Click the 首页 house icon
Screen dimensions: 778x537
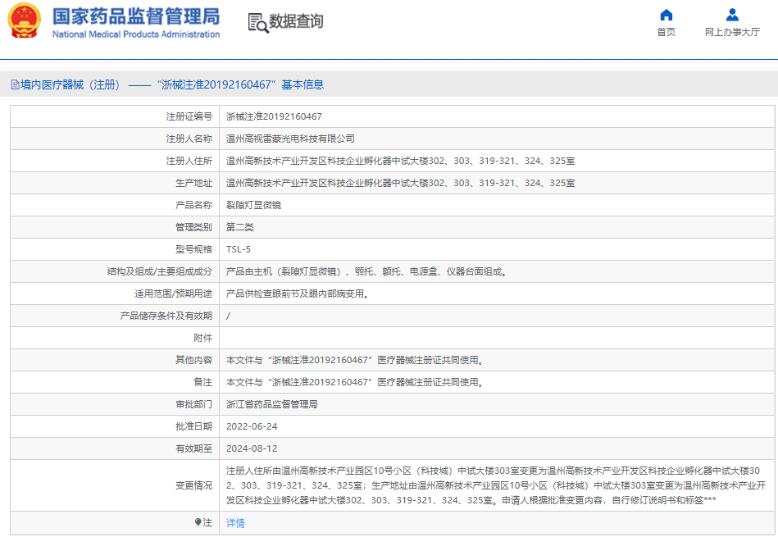[x=667, y=15]
